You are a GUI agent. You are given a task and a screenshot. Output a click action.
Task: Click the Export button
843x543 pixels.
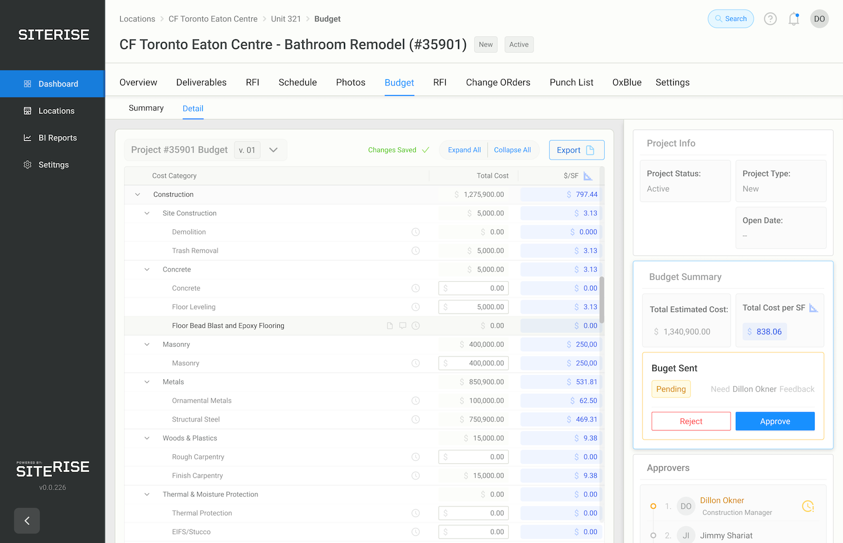(x=576, y=150)
